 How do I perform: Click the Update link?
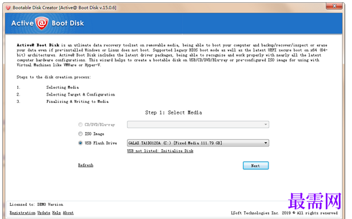(x=44, y=213)
